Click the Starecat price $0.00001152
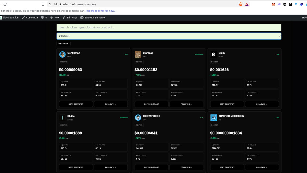The width and height of the screenshot is (307, 173). 146,70
